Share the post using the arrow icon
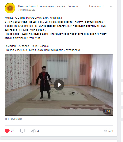 pyautogui.click(x=33, y=131)
